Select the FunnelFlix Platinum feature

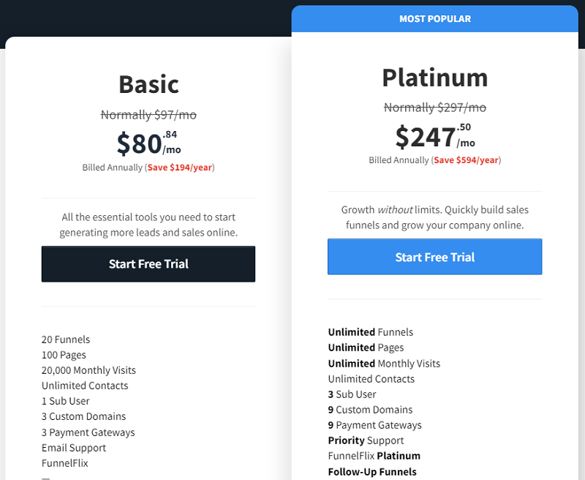coord(374,456)
